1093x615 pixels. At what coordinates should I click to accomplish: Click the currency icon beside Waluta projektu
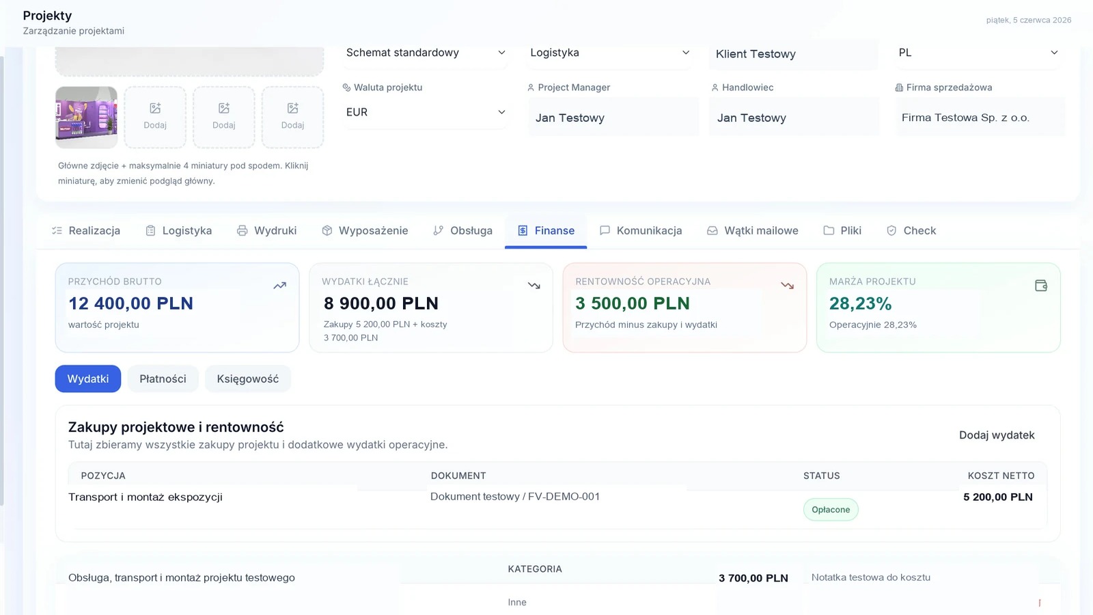[346, 87]
